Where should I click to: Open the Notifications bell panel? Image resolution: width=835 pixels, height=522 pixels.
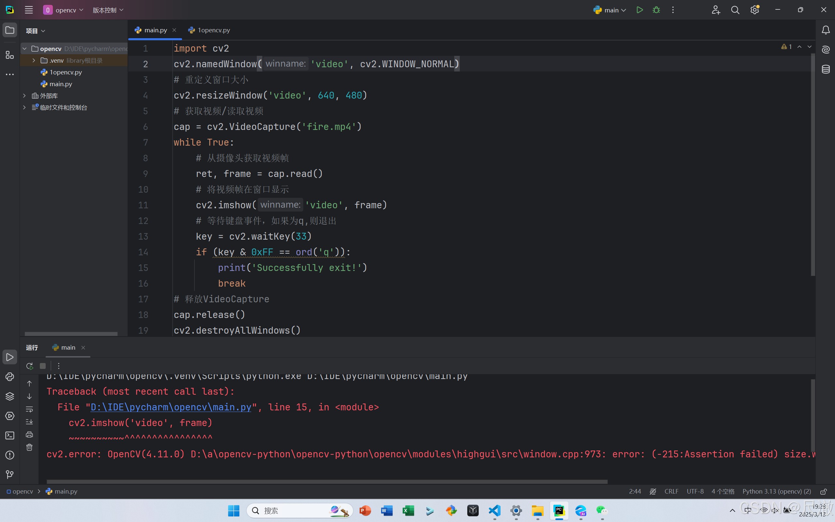pos(826,30)
